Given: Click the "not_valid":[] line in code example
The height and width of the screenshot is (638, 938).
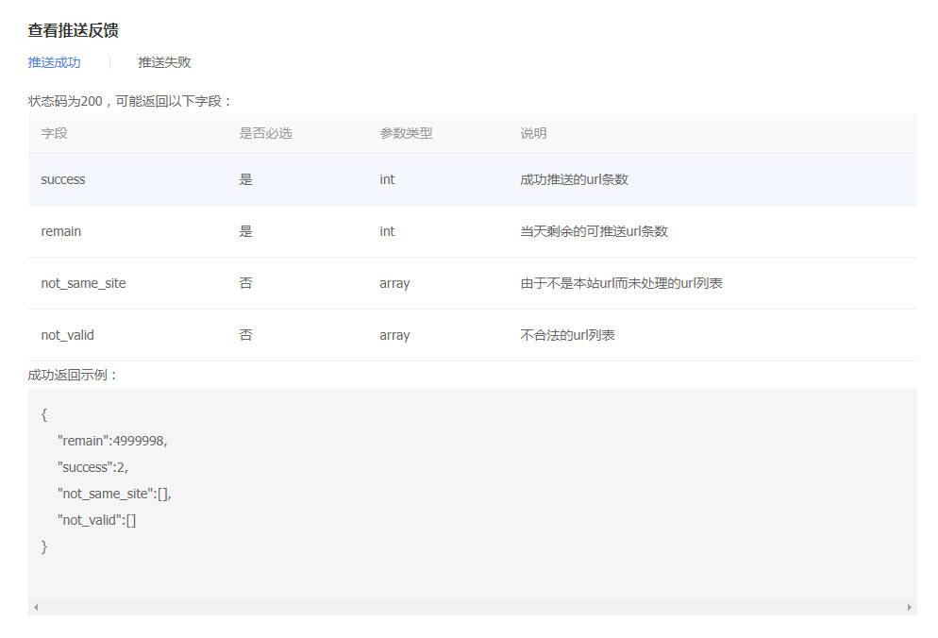Looking at the screenshot, I should (96, 520).
